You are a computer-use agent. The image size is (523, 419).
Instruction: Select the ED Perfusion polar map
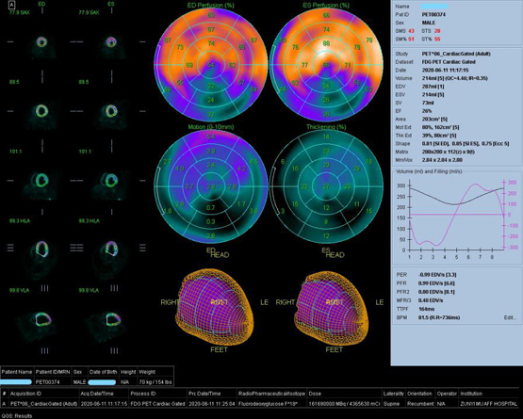point(211,65)
